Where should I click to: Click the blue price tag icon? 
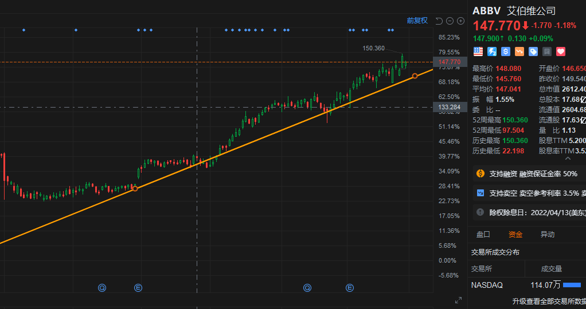533,51
